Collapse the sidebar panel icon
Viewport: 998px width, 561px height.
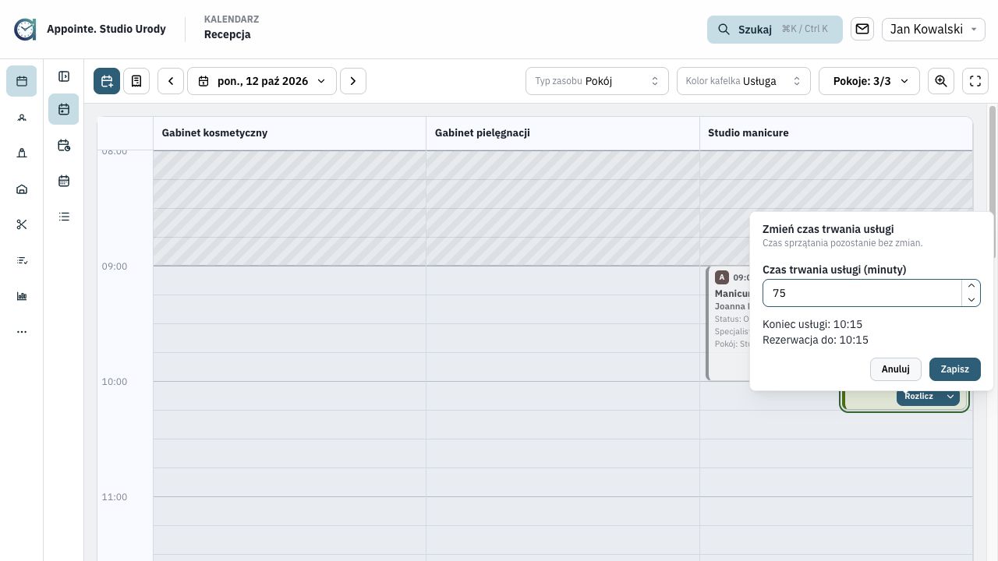[64, 76]
